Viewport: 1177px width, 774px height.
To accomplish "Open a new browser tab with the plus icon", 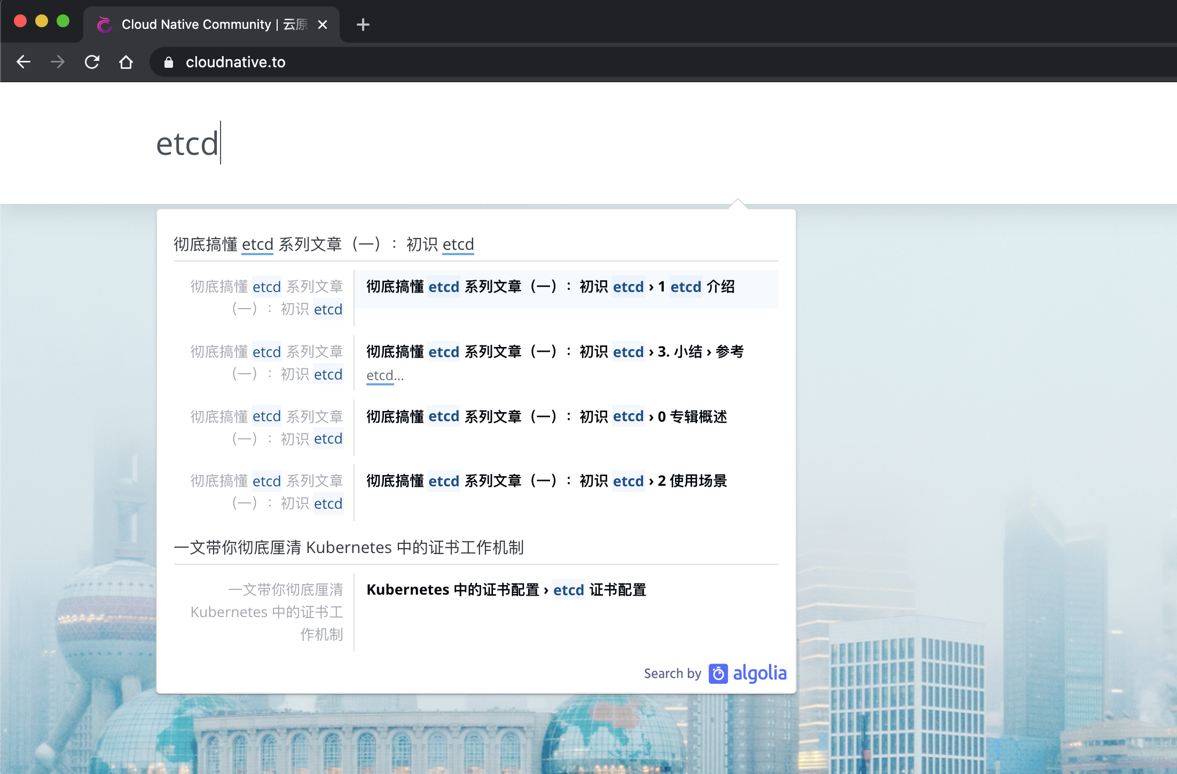I will 363,25.
